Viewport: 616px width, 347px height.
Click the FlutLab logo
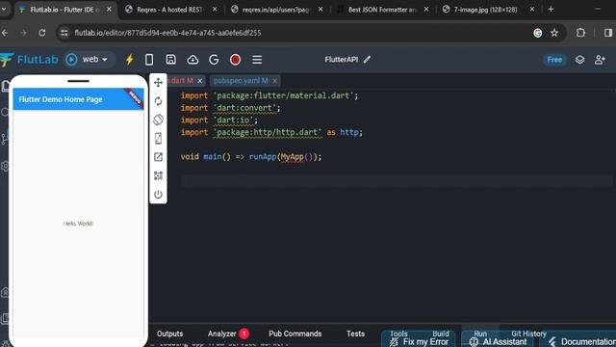pyautogui.click(x=30, y=60)
